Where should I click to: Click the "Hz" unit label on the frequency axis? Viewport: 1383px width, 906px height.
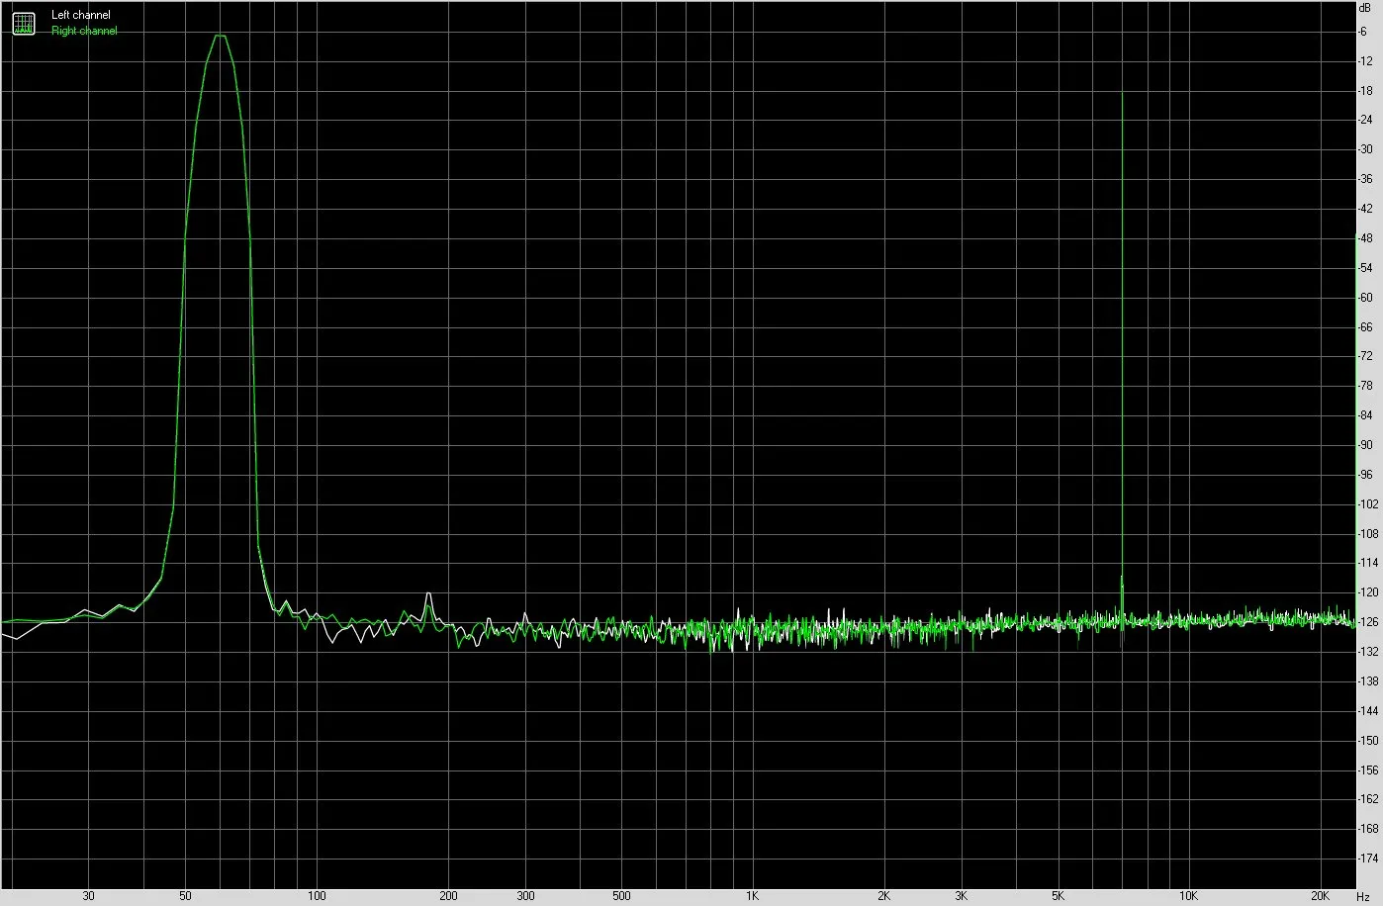[1363, 896]
